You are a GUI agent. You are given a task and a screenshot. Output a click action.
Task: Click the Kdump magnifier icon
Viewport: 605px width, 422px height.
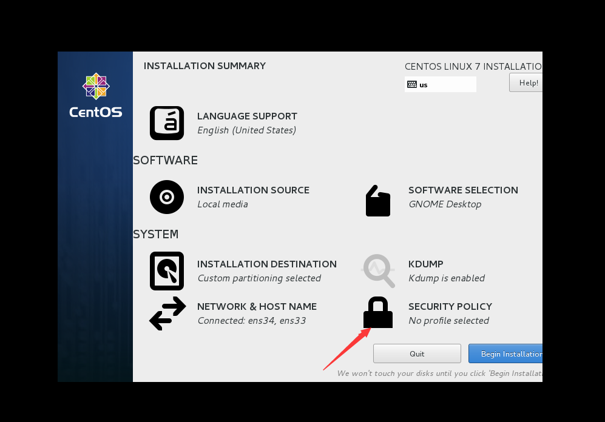(379, 271)
